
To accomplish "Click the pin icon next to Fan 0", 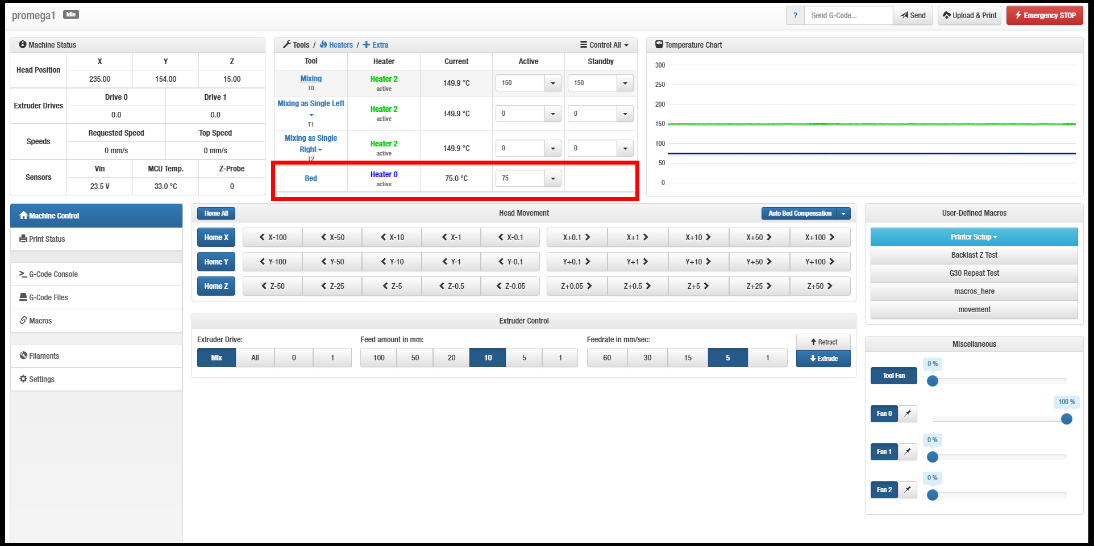I will (x=908, y=414).
